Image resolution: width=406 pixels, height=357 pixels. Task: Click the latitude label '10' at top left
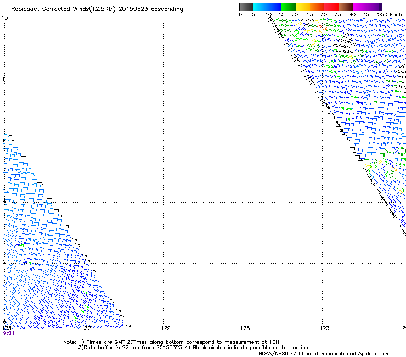click(x=4, y=18)
